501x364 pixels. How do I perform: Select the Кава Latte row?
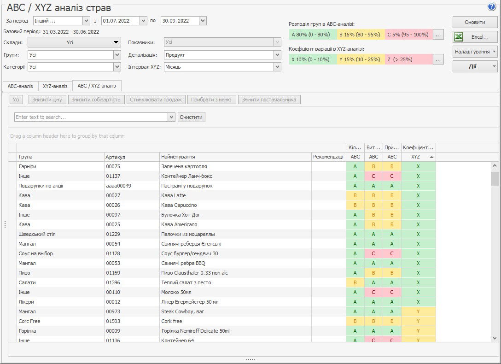click(226, 195)
